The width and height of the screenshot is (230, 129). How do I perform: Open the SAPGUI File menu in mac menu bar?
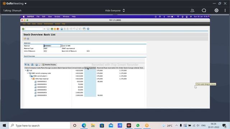[x=38, y=16]
